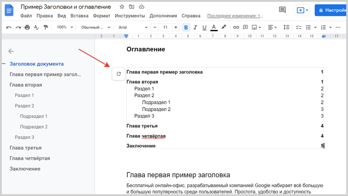Check the cloud save status icon

[x=142, y=7]
